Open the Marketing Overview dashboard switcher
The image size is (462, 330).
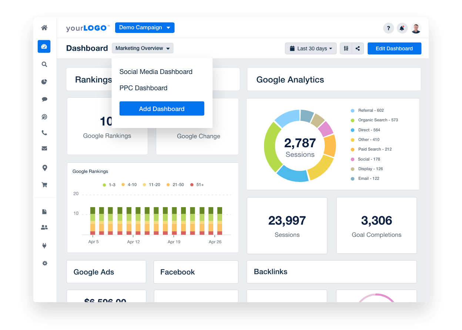pyautogui.click(x=143, y=48)
